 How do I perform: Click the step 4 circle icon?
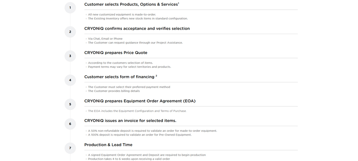70,80
